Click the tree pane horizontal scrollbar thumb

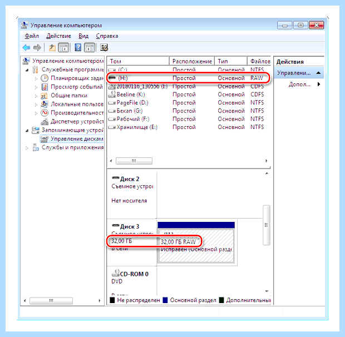pyautogui.click(x=51, y=301)
